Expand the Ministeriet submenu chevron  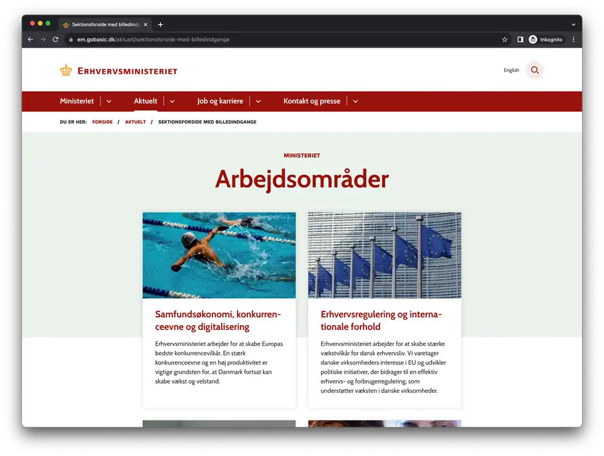tap(108, 101)
